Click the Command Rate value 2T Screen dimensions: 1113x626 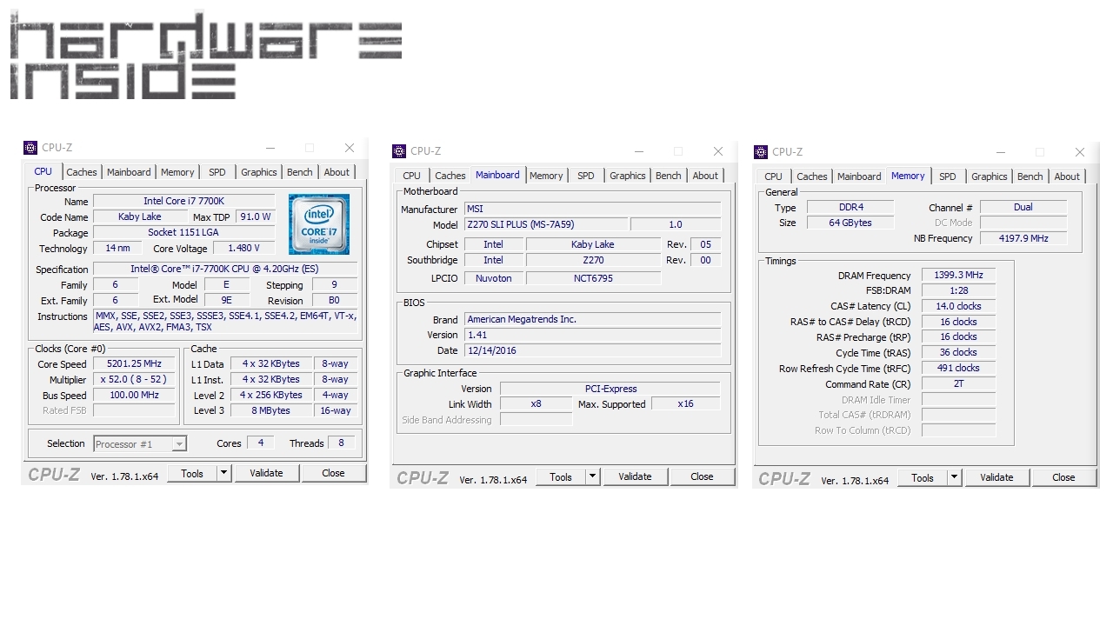(x=959, y=383)
